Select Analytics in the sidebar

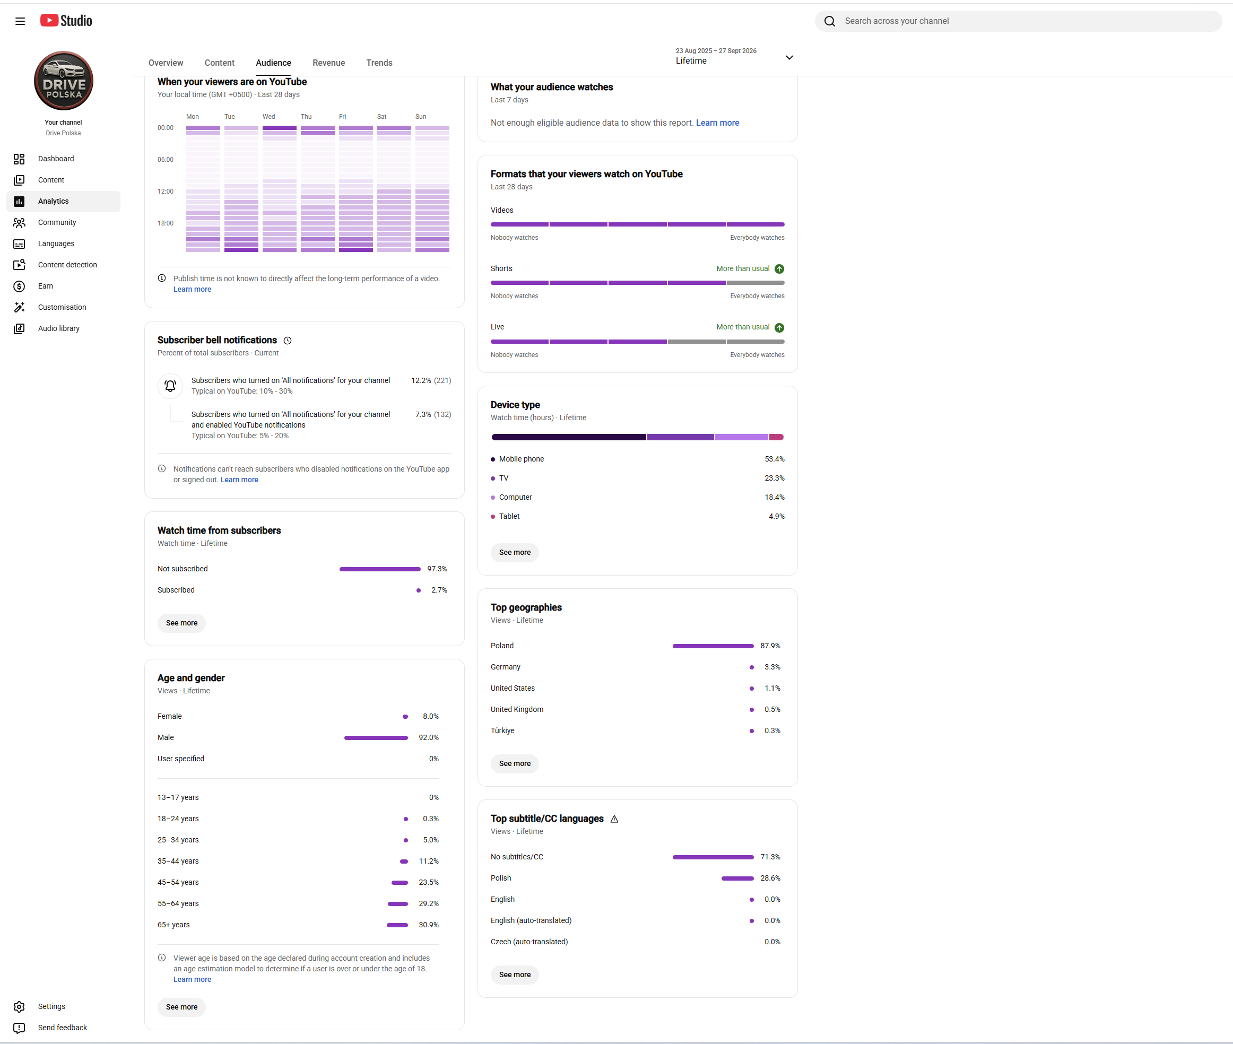63,201
